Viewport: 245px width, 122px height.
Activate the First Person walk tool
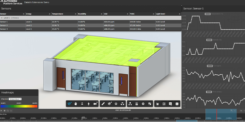tap(88, 104)
